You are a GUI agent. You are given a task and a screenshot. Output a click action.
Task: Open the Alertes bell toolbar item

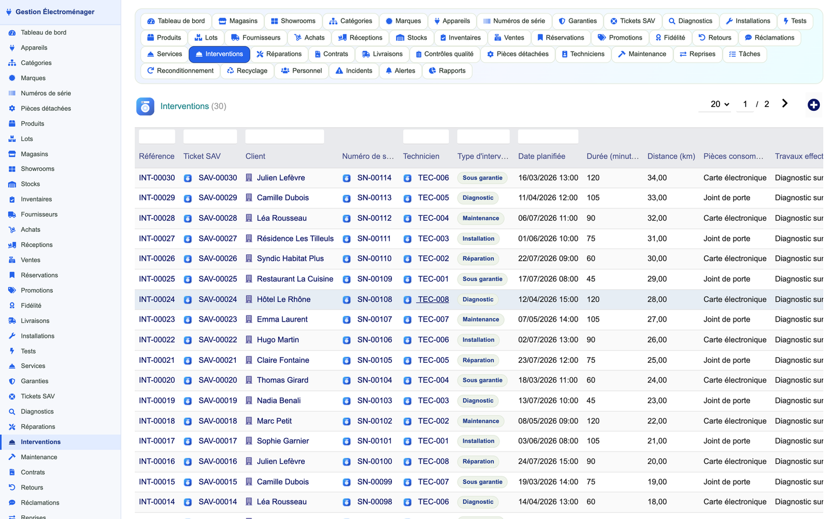[400, 71]
